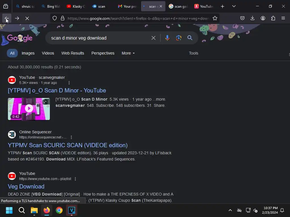Switch to the 'shruic sc' tab
Screen dimensions: 290x217
point(25,6)
